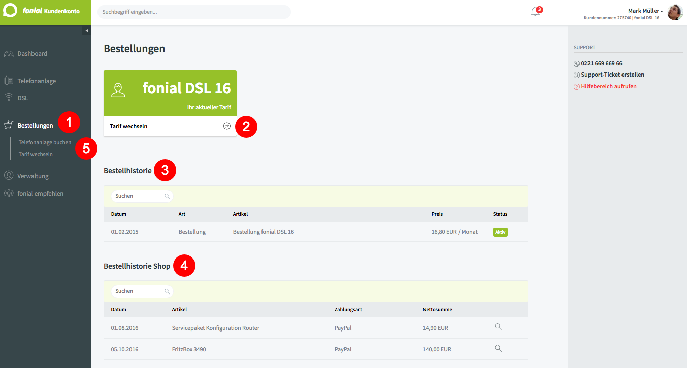The width and height of the screenshot is (687, 368).
Task: Click the Support-Ticket headset icon
Action: coord(577,75)
